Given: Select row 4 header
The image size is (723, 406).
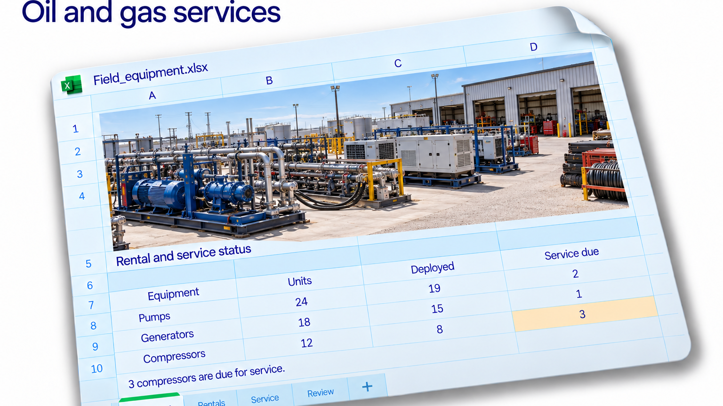Looking at the screenshot, I should pos(82,196).
